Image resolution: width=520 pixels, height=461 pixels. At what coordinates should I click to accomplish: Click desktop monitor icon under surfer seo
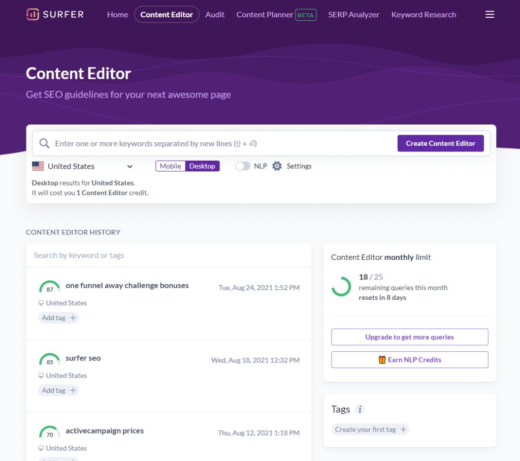tap(41, 376)
